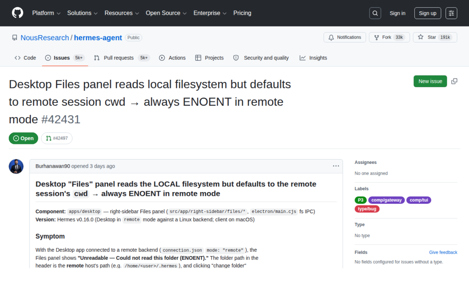
Task: Open linked pull request #42497
Action: tap(57, 138)
